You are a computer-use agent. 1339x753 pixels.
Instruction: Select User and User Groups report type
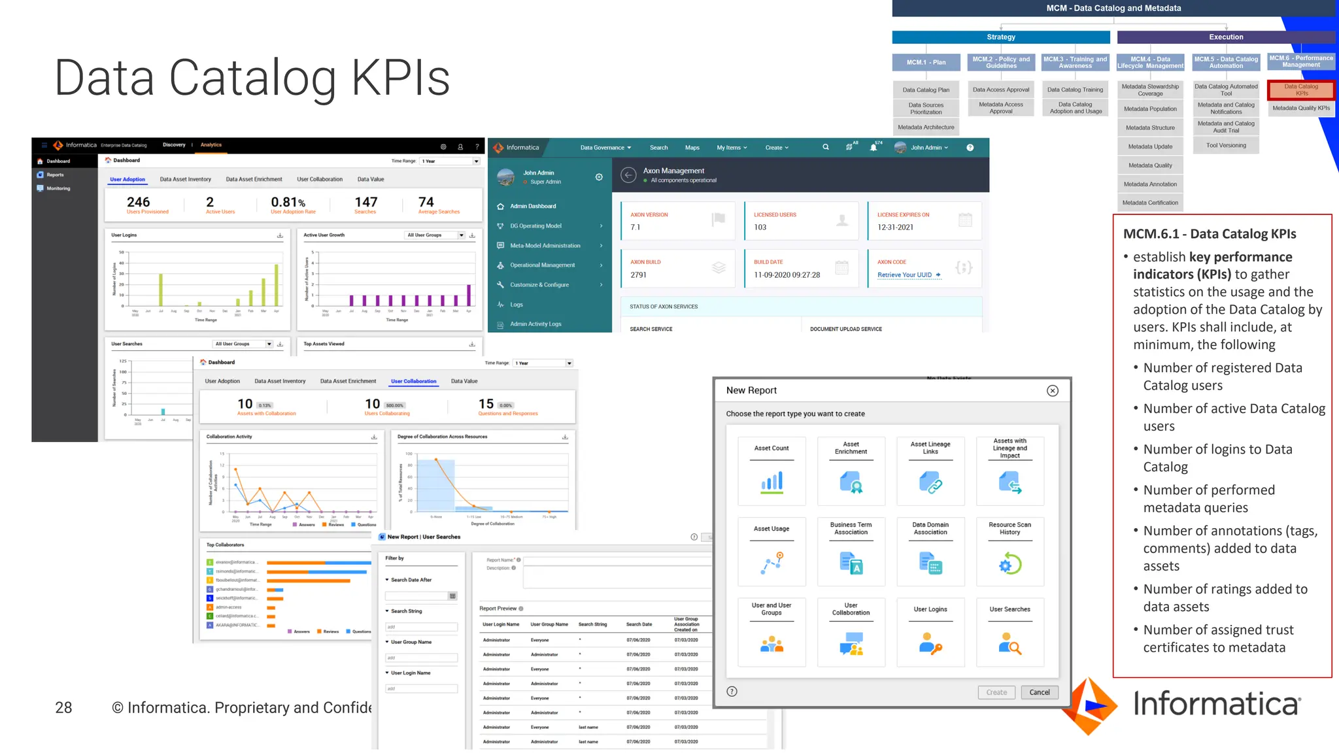[772, 632]
